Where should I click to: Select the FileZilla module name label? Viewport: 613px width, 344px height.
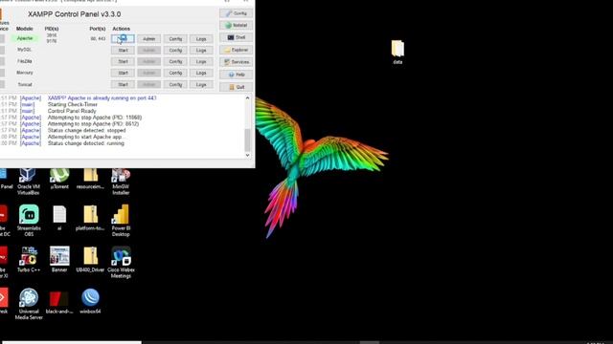point(24,61)
